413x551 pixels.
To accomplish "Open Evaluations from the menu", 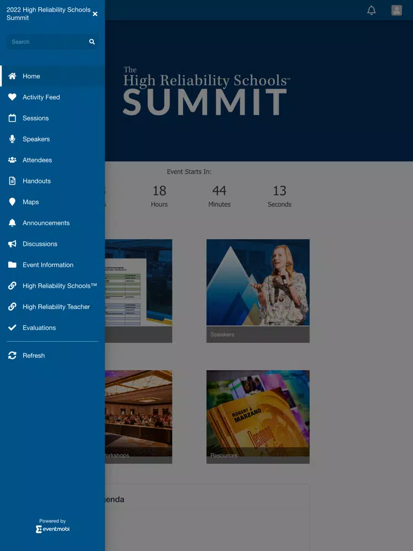I will 53,327.
